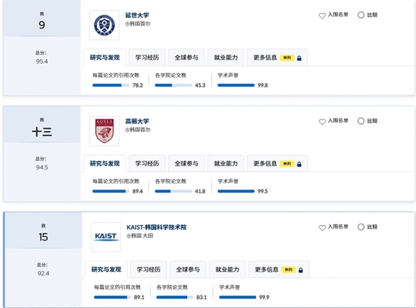Open the 延世大学 university name link
Screen dimensions: 416x308
click(x=137, y=15)
